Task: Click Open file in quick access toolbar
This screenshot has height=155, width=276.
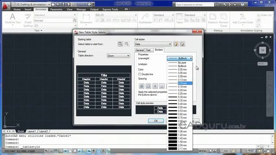Action: 58,4
